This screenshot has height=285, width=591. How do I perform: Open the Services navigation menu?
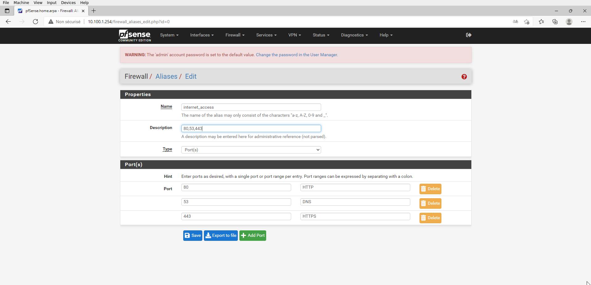266,35
